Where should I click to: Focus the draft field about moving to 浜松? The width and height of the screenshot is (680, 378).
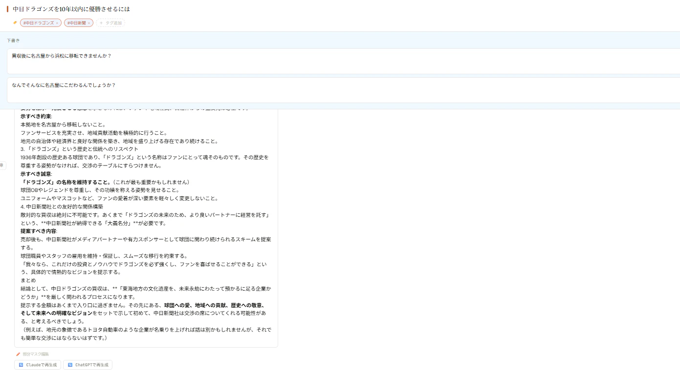tap(344, 61)
